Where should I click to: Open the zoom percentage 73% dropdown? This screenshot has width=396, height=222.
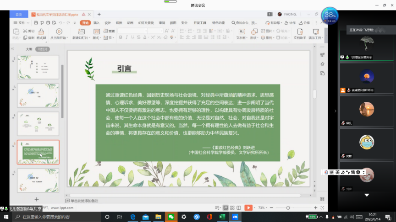point(263,208)
